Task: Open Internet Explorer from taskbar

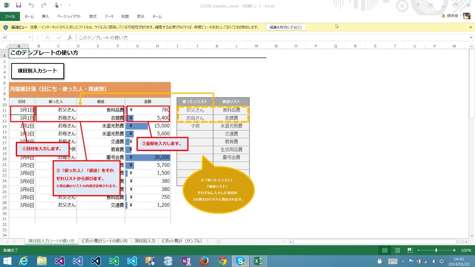Action: pos(24,261)
